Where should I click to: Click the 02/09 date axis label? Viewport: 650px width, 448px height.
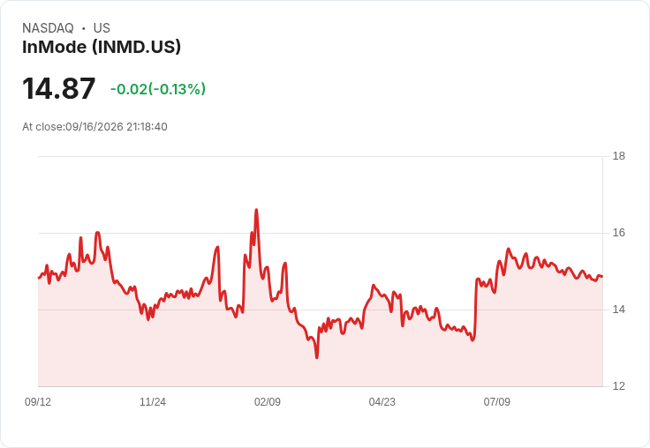pyautogui.click(x=268, y=401)
